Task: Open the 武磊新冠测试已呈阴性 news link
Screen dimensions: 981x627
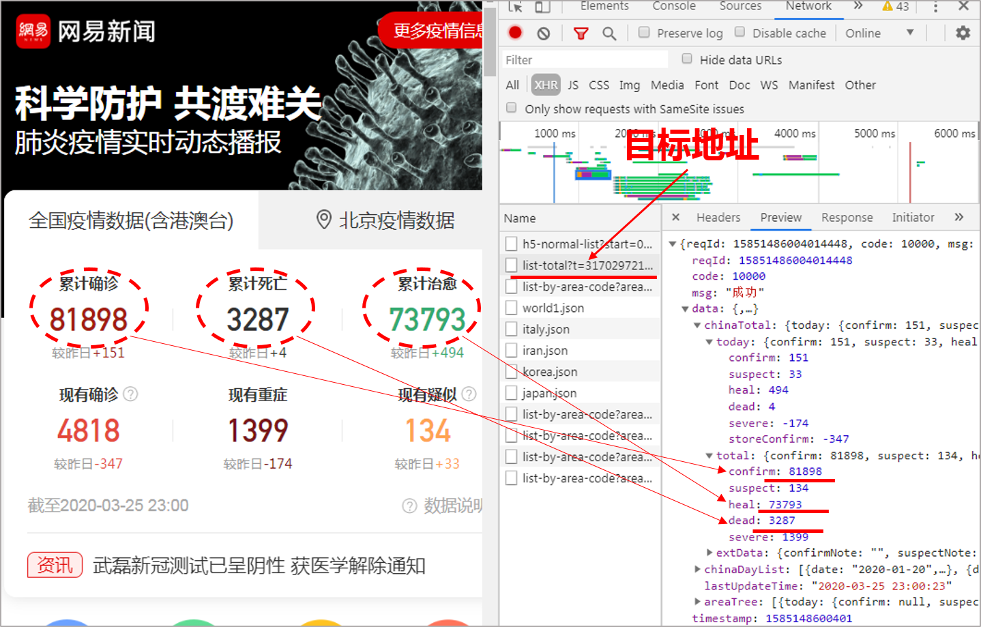Action: pyautogui.click(x=259, y=566)
